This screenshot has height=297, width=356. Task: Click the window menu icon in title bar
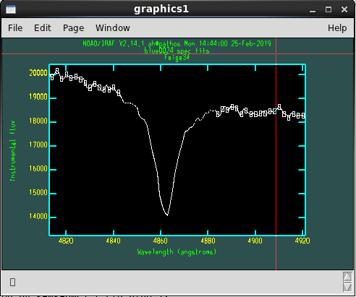tap(11, 9)
